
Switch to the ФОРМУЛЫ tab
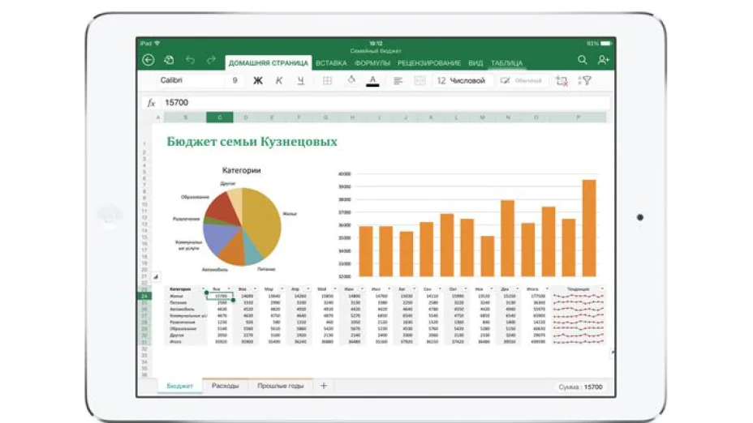pyautogui.click(x=372, y=63)
